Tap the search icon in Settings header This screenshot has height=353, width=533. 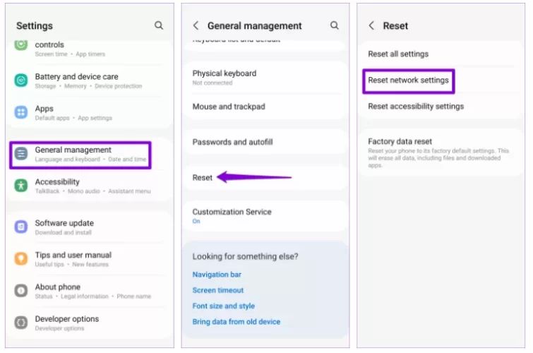[159, 25]
